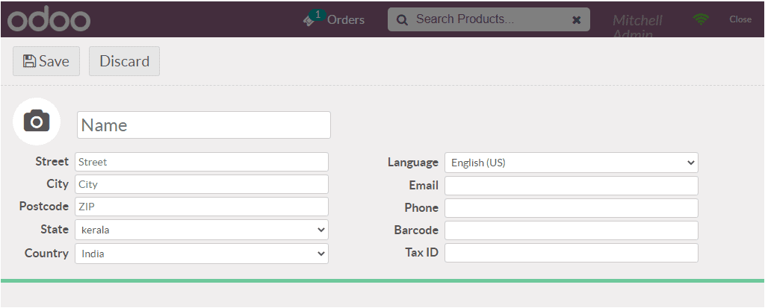
Task: Expand the Language dropdown
Action: [x=572, y=163]
